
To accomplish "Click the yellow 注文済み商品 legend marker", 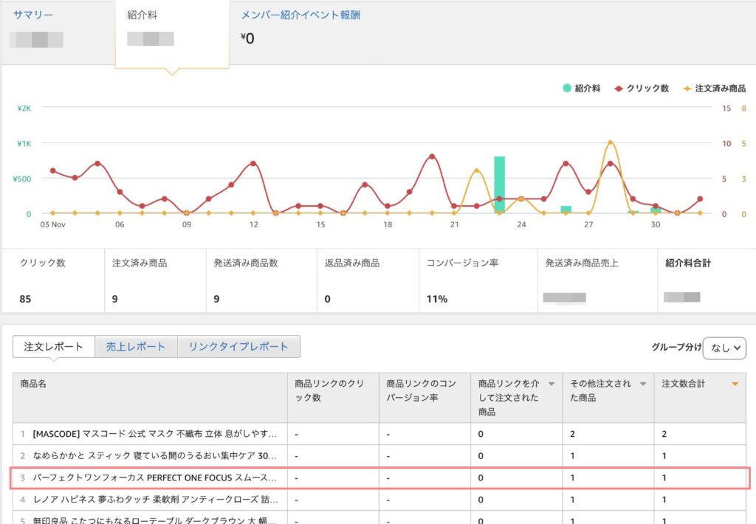I will pos(687,88).
